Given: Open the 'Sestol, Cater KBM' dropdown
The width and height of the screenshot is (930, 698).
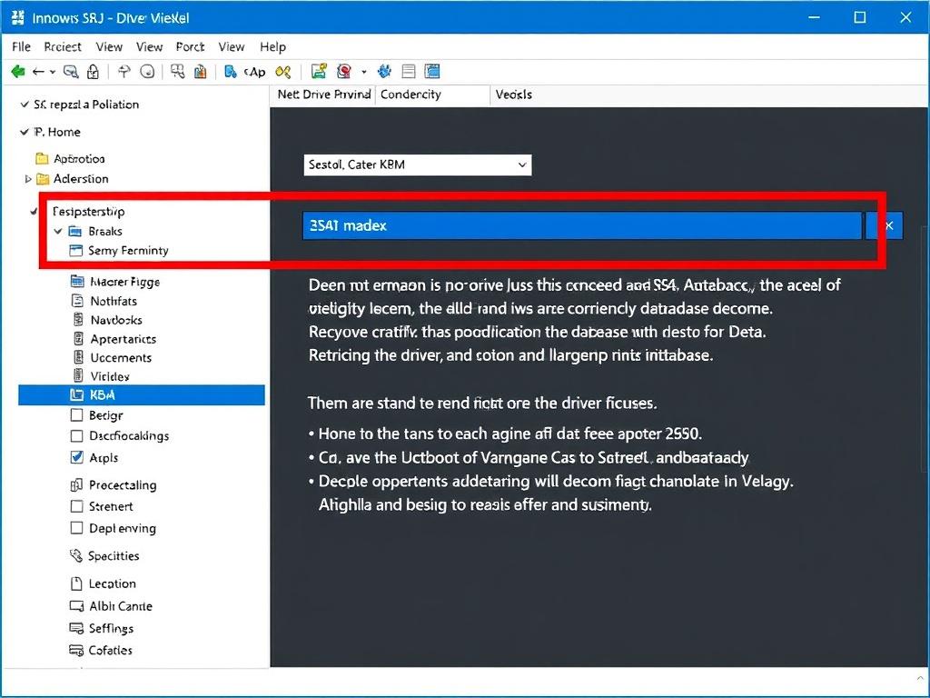Looking at the screenshot, I should (x=418, y=165).
